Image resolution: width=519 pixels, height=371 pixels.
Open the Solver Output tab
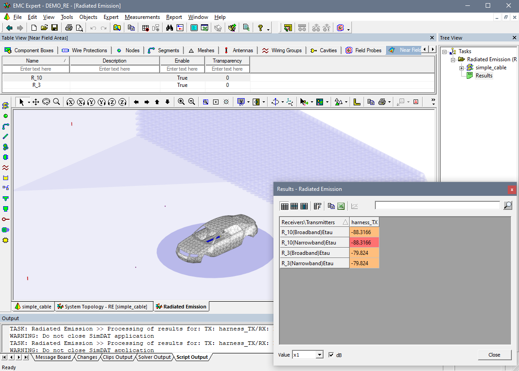pos(155,357)
